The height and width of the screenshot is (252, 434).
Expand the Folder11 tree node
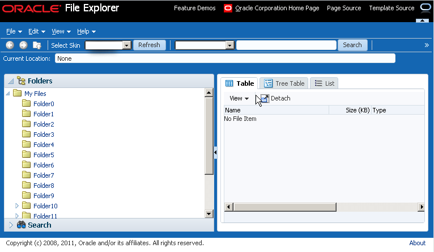tap(17, 216)
